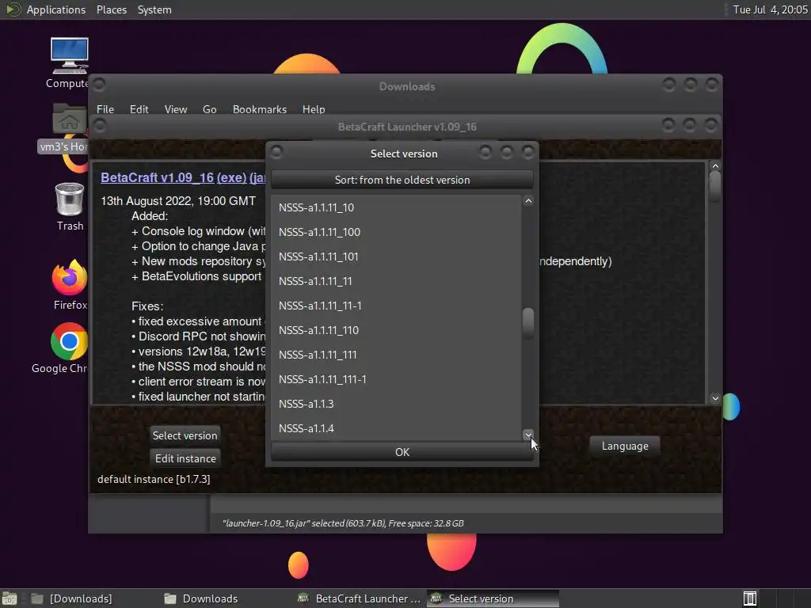Screen dimensions: 811x608
Task: Click version list scroll up arrow
Action: click(x=528, y=200)
